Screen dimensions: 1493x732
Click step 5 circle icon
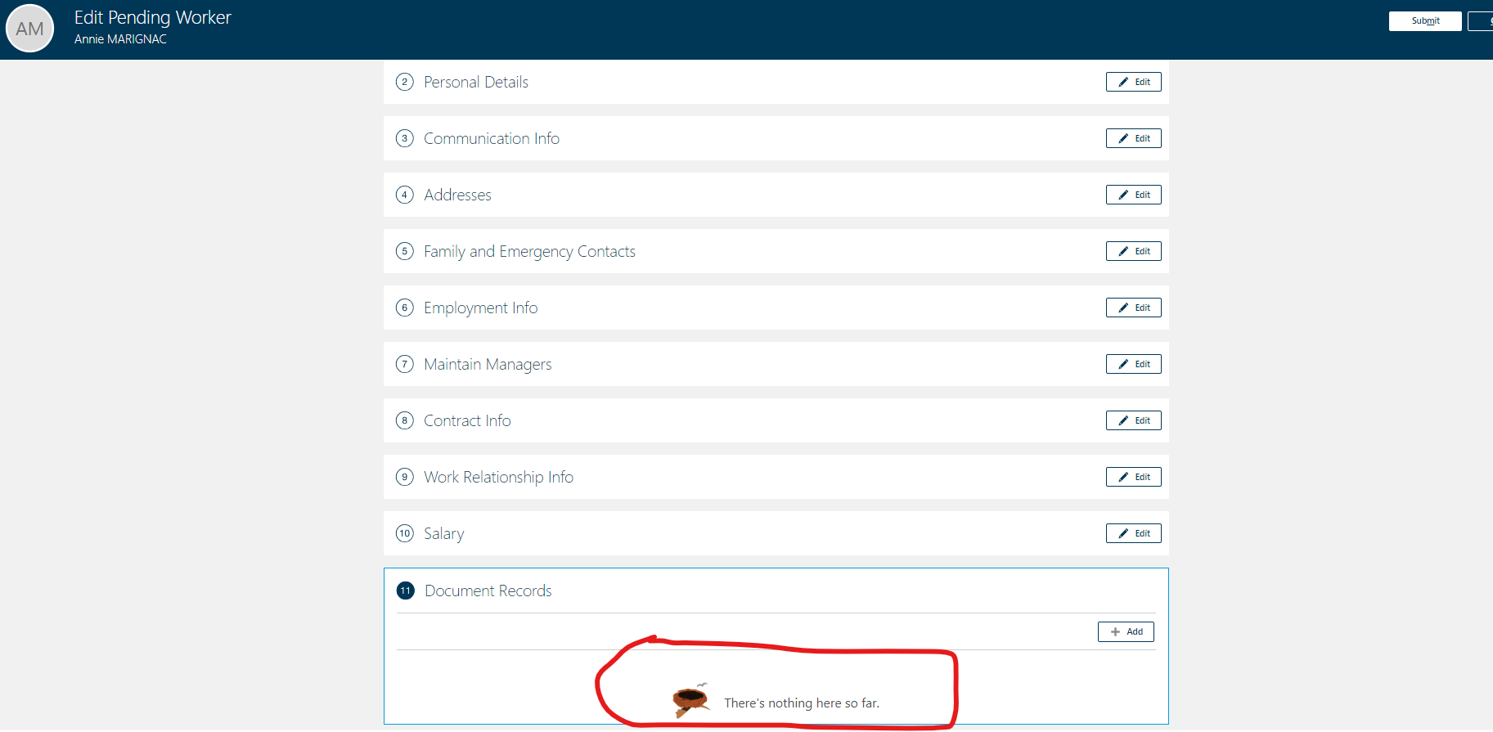point(405,251)
